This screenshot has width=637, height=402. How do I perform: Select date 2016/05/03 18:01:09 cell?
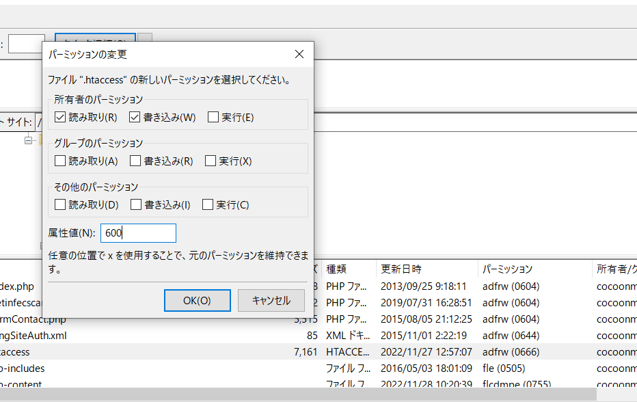[x=426, y=368]
